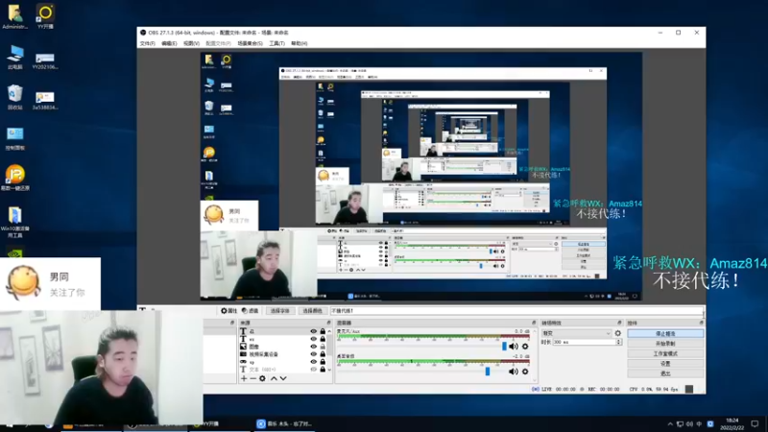Click text field containing 不接代练!

[516, 310]
